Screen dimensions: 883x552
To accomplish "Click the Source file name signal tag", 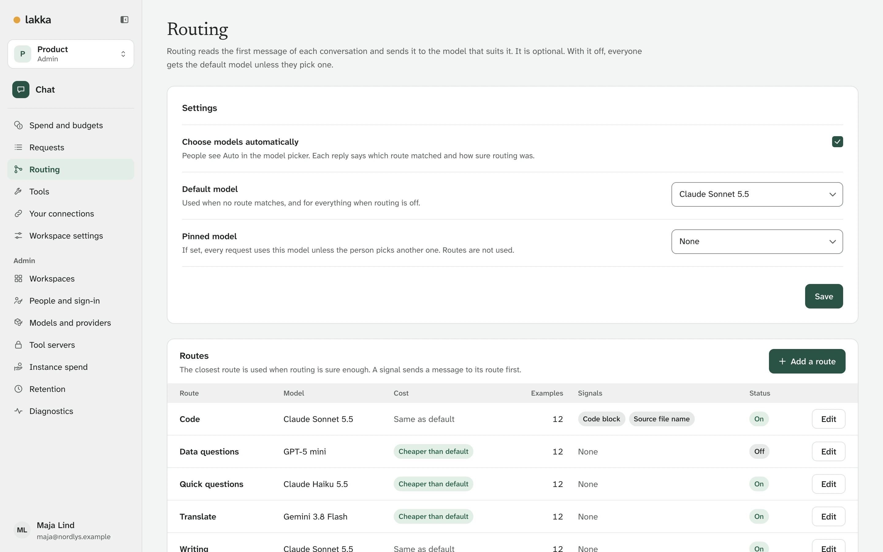I will [x=662, y=419].
